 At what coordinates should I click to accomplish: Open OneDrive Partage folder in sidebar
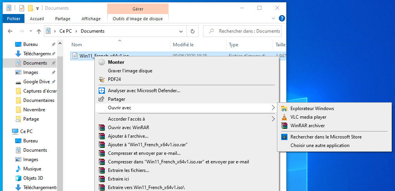tap(31, 119)
